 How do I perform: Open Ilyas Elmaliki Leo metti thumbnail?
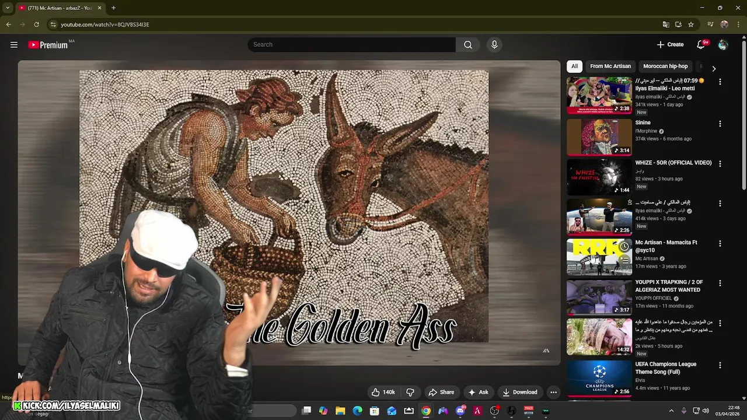tap(599, 95)
